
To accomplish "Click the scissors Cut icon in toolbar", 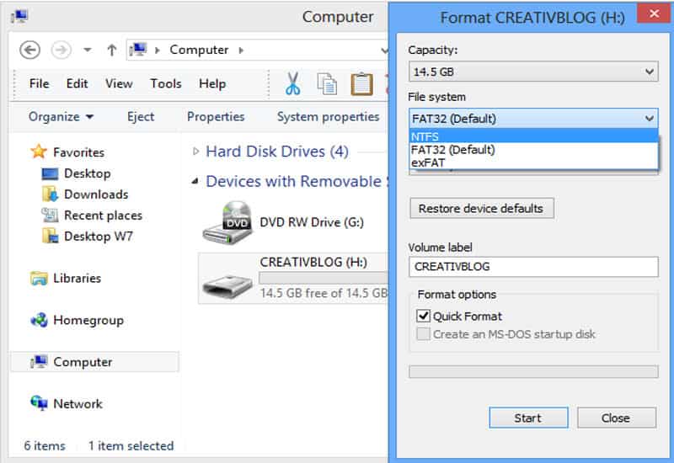I will tap(292, 83).
